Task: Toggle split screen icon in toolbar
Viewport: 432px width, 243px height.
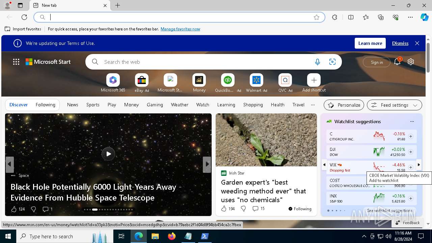Action: [351, 17]
